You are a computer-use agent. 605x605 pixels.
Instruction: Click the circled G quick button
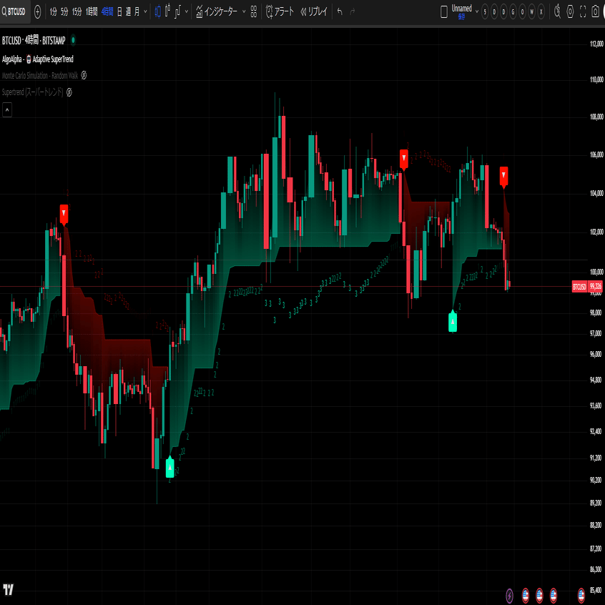513,12
